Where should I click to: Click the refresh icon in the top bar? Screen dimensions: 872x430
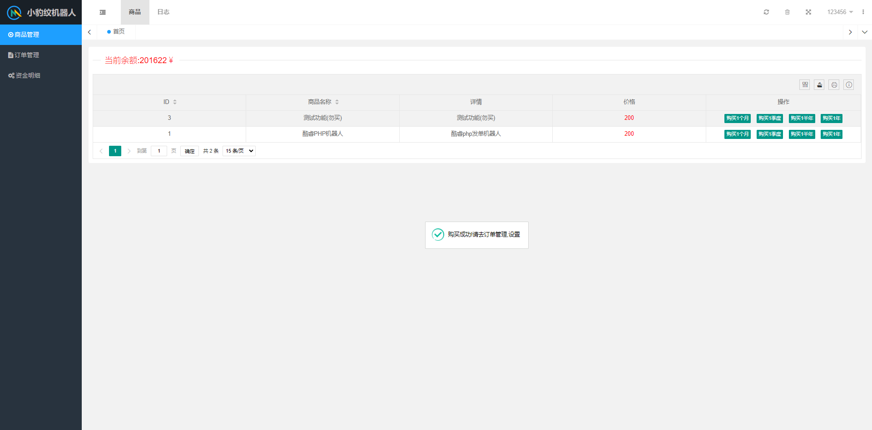tap(766, 12)
